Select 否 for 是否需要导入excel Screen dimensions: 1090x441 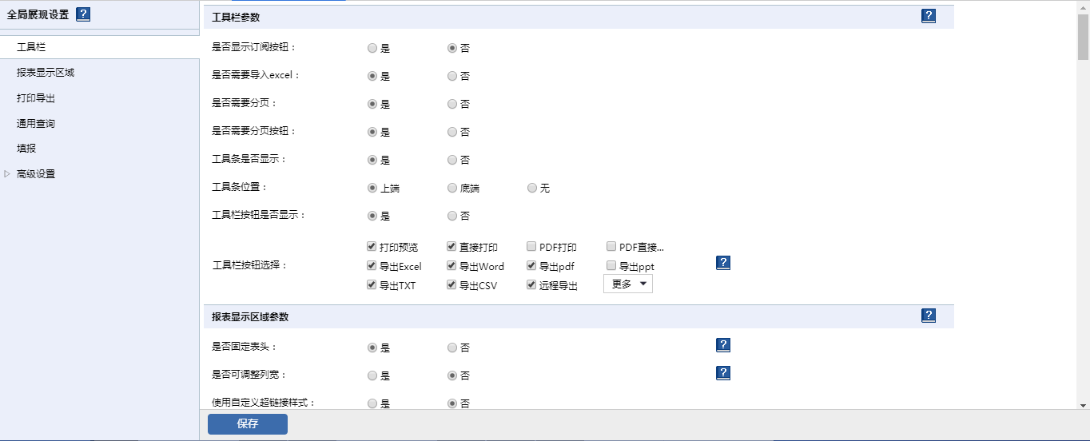(452, 76)
